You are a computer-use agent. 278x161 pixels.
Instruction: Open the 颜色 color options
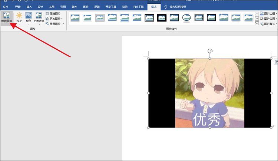[x=29, y=19]
